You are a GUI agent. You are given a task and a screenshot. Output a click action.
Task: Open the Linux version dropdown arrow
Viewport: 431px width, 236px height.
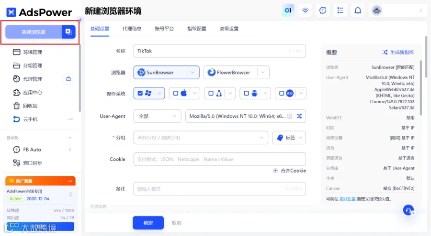pyautogui.click(x=230, y=93)
